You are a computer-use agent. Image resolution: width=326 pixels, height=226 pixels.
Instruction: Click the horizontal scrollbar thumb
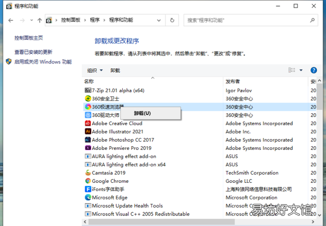[x=161, y=221]
